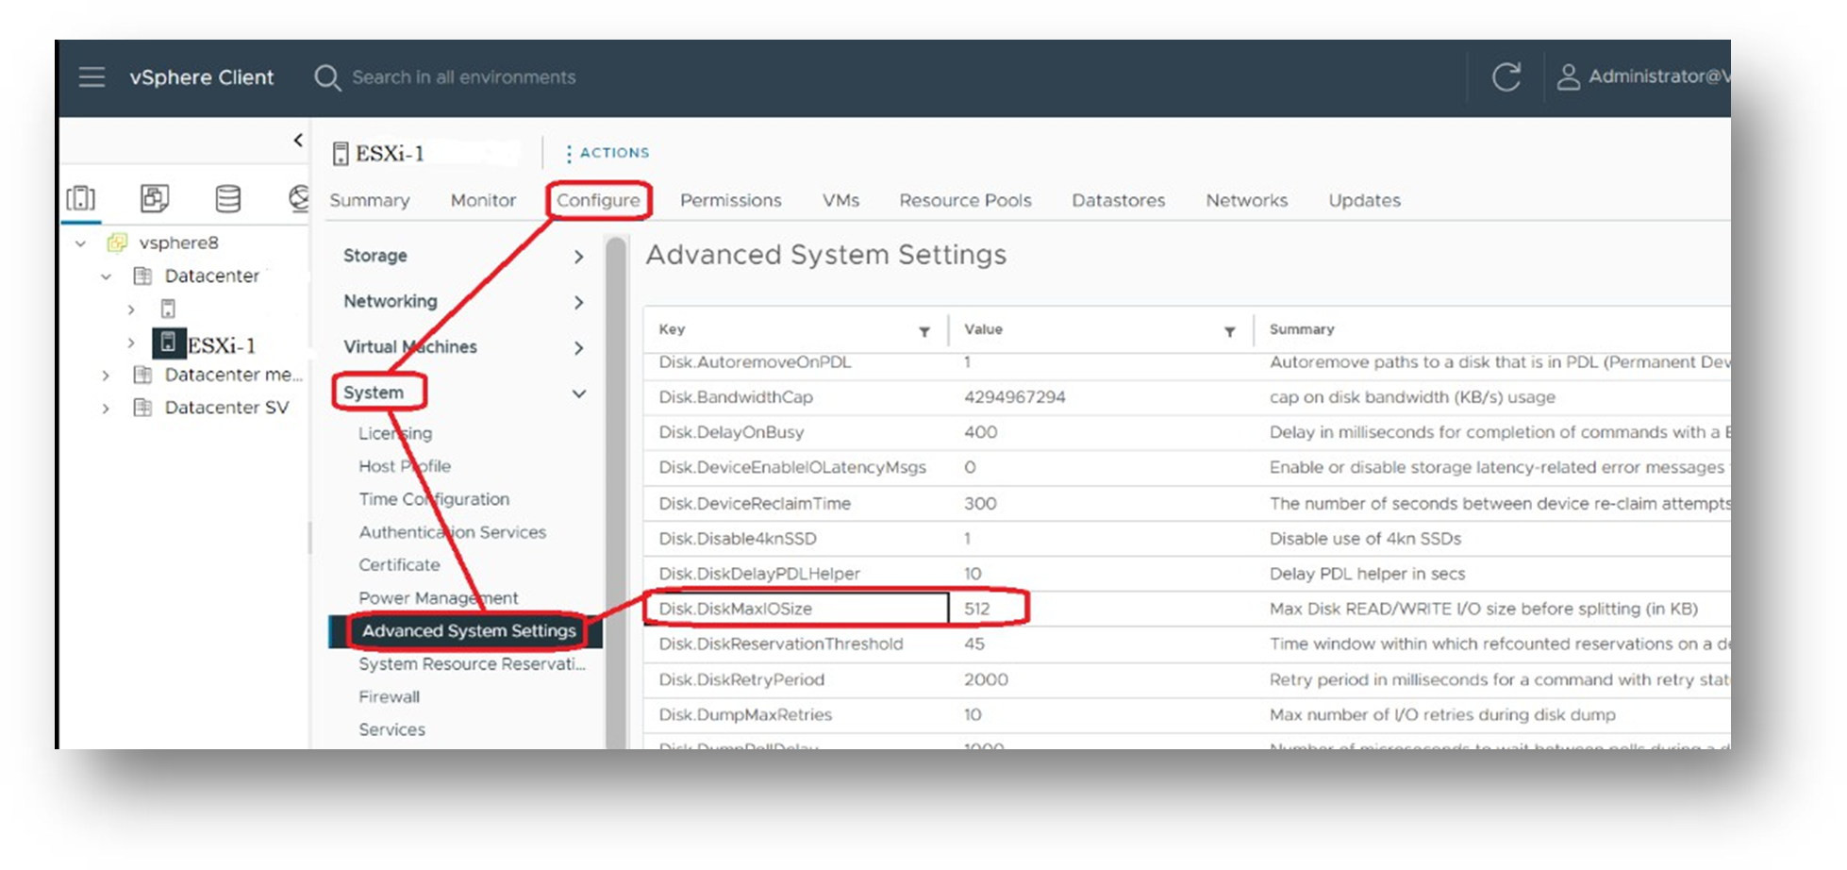Expand the Storage configuration section
This screenshot has width=1847, height=870.
[578, 257]
